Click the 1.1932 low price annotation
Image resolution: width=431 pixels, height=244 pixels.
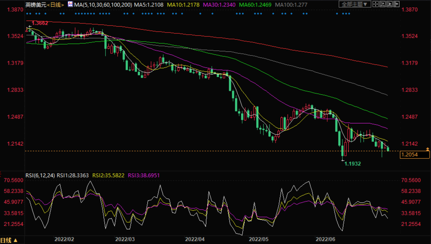[353, 164]
